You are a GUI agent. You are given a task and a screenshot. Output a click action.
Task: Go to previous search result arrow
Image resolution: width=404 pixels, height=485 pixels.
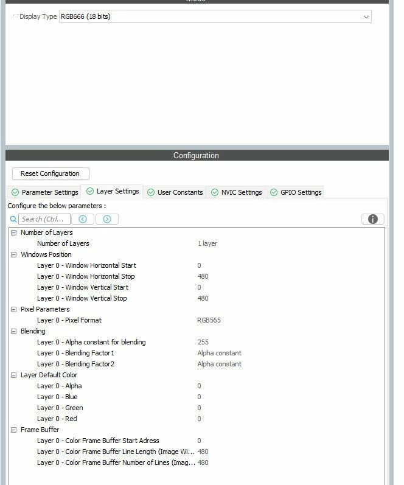pyautogui.click(x=83, y=219)
